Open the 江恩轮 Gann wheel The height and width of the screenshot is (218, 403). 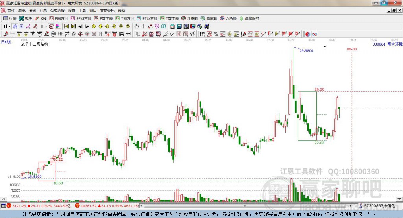point(190,18)
